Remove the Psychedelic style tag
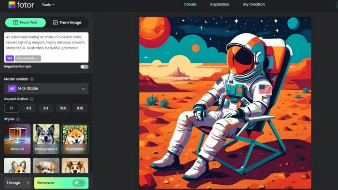Screen dimensions: 338x190 tap(37, 58)
